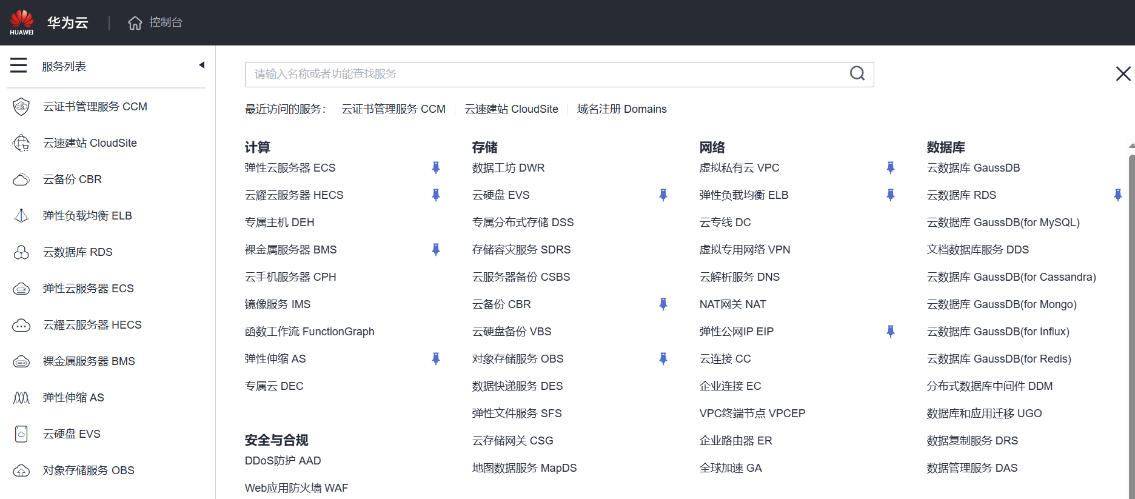The image size is (1135, 499).
Task: Open 云解析服务 DNS
Action: click(740, 277)
